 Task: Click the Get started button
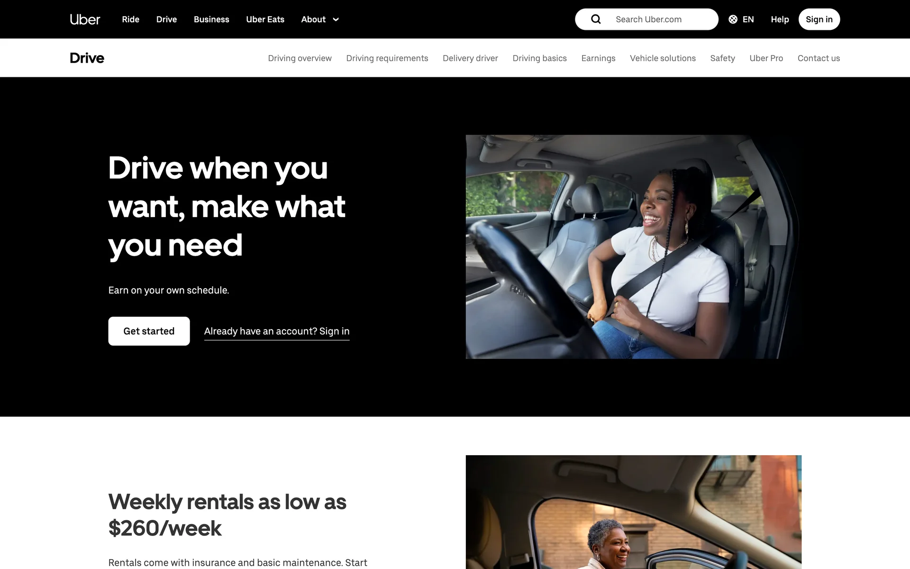point(149,331)
